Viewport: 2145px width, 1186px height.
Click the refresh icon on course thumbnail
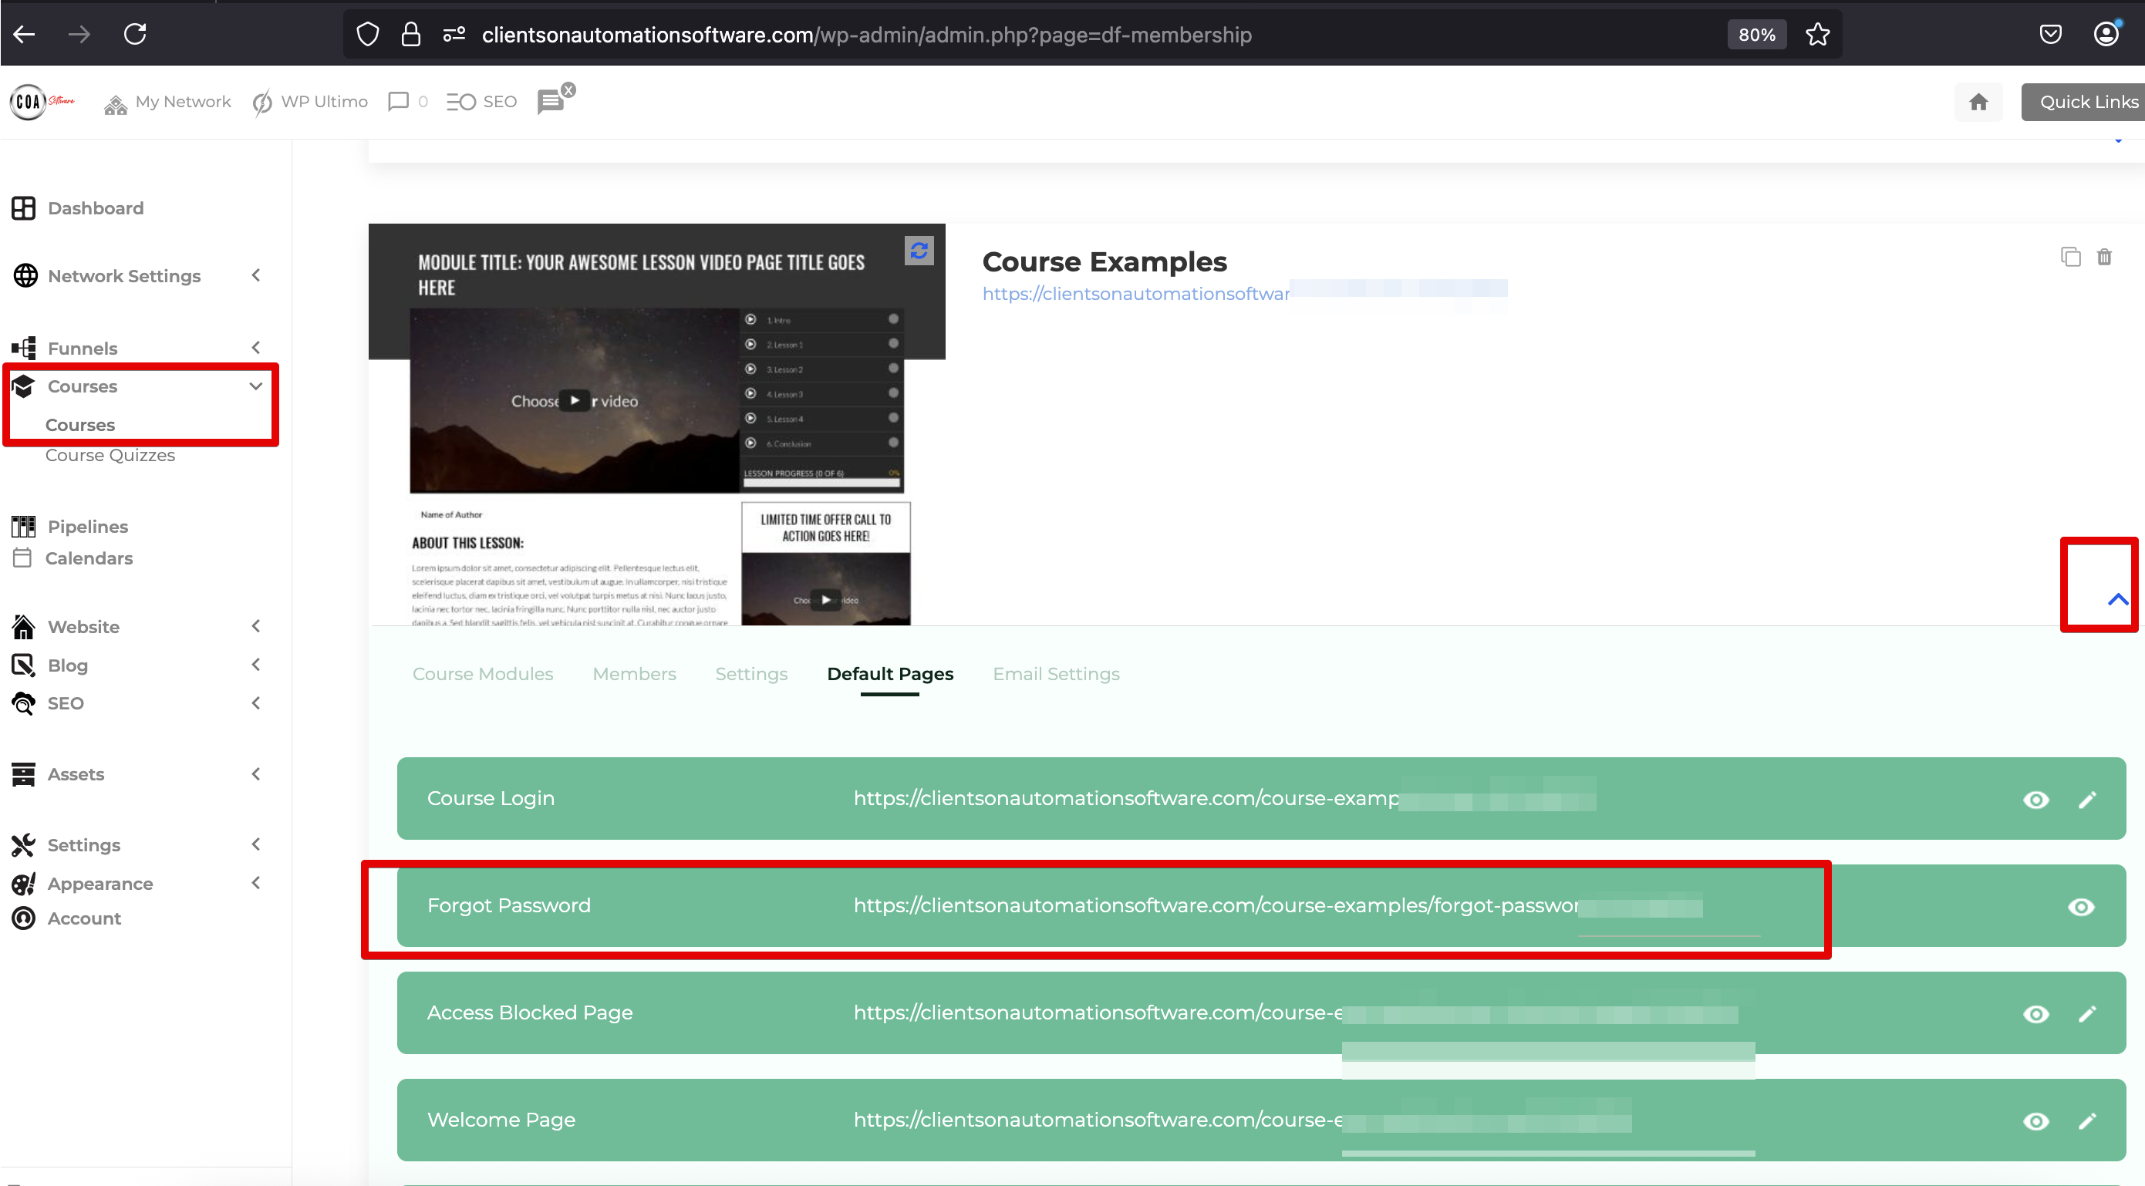(x=919, y=251)
